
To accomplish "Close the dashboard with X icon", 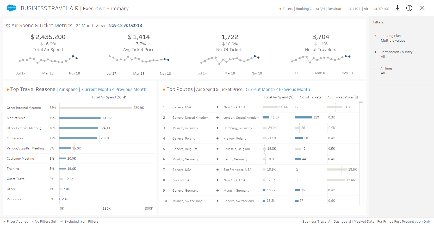I will coord(422,8).
